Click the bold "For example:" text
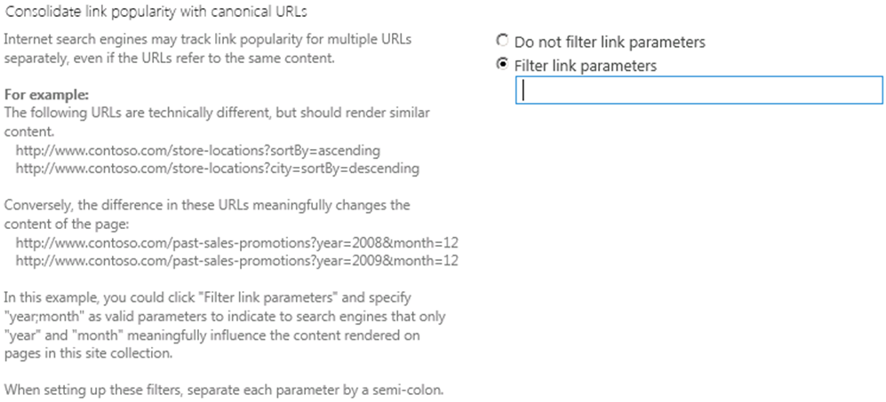 pyautogui.click(x=47, y=94)
